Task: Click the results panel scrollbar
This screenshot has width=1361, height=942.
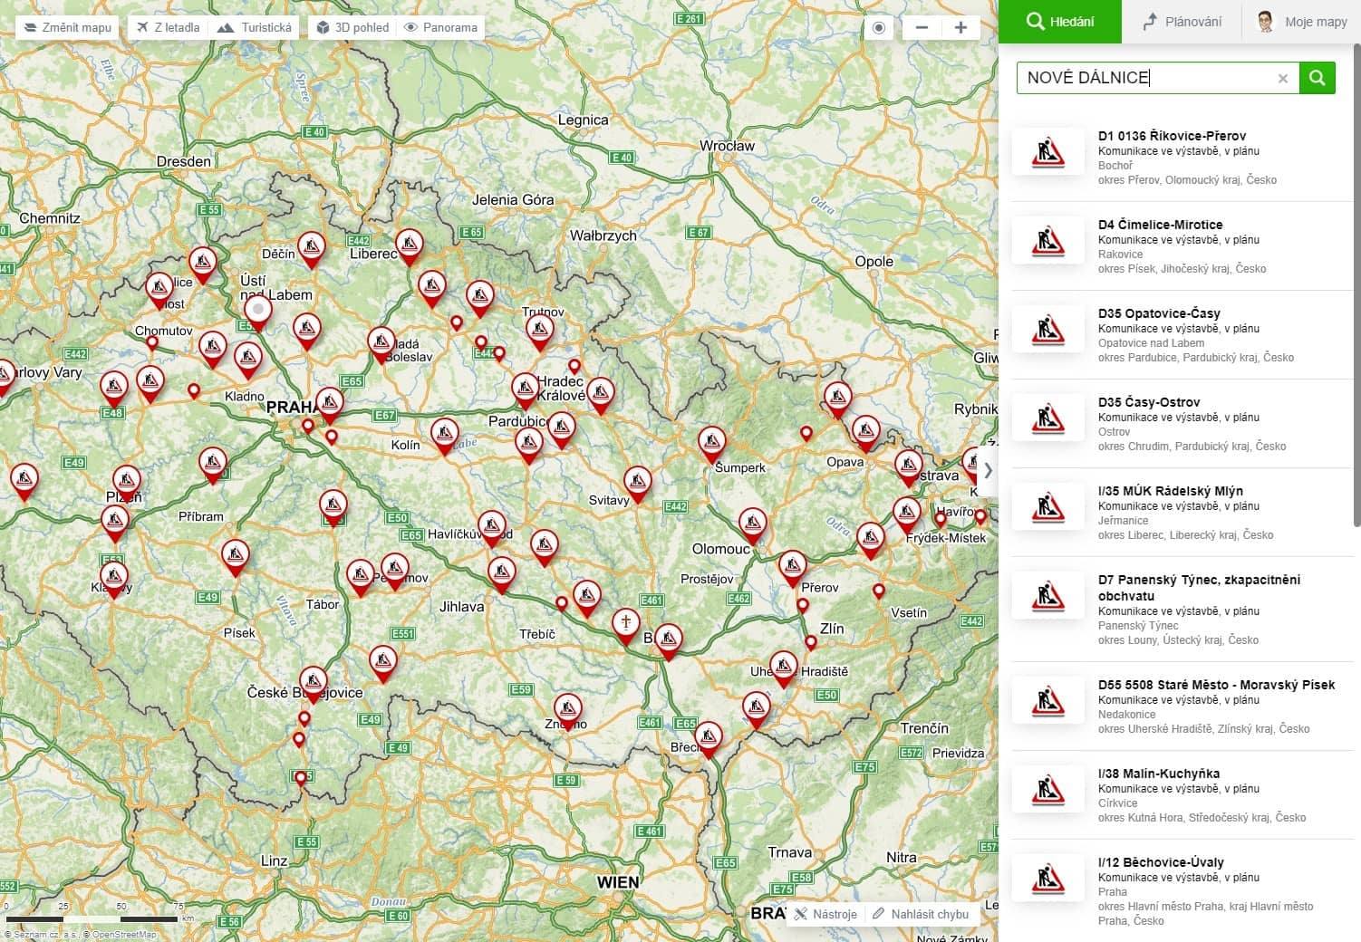Action: [1356, 285]
